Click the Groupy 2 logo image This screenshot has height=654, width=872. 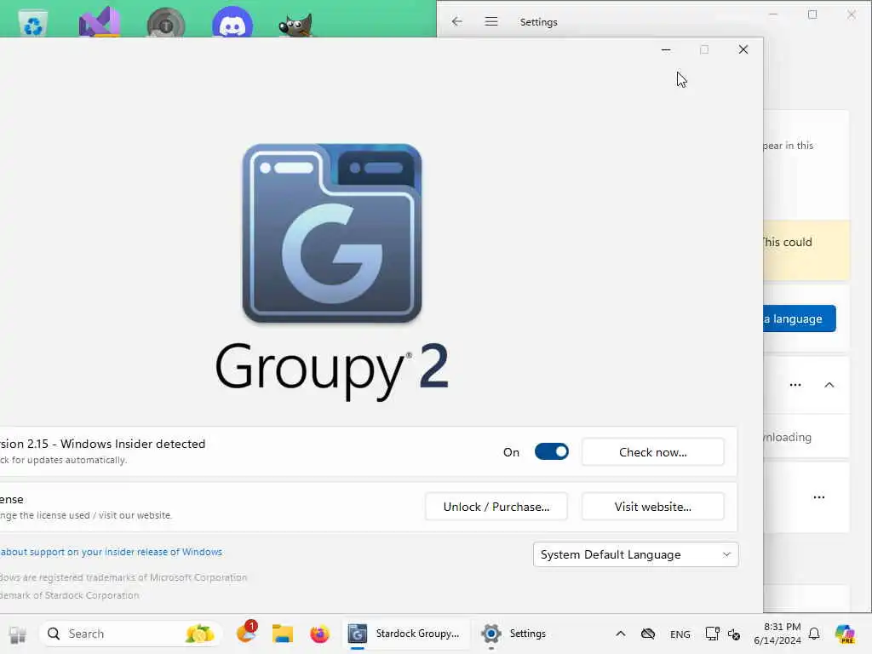click(x=332, y=233)
